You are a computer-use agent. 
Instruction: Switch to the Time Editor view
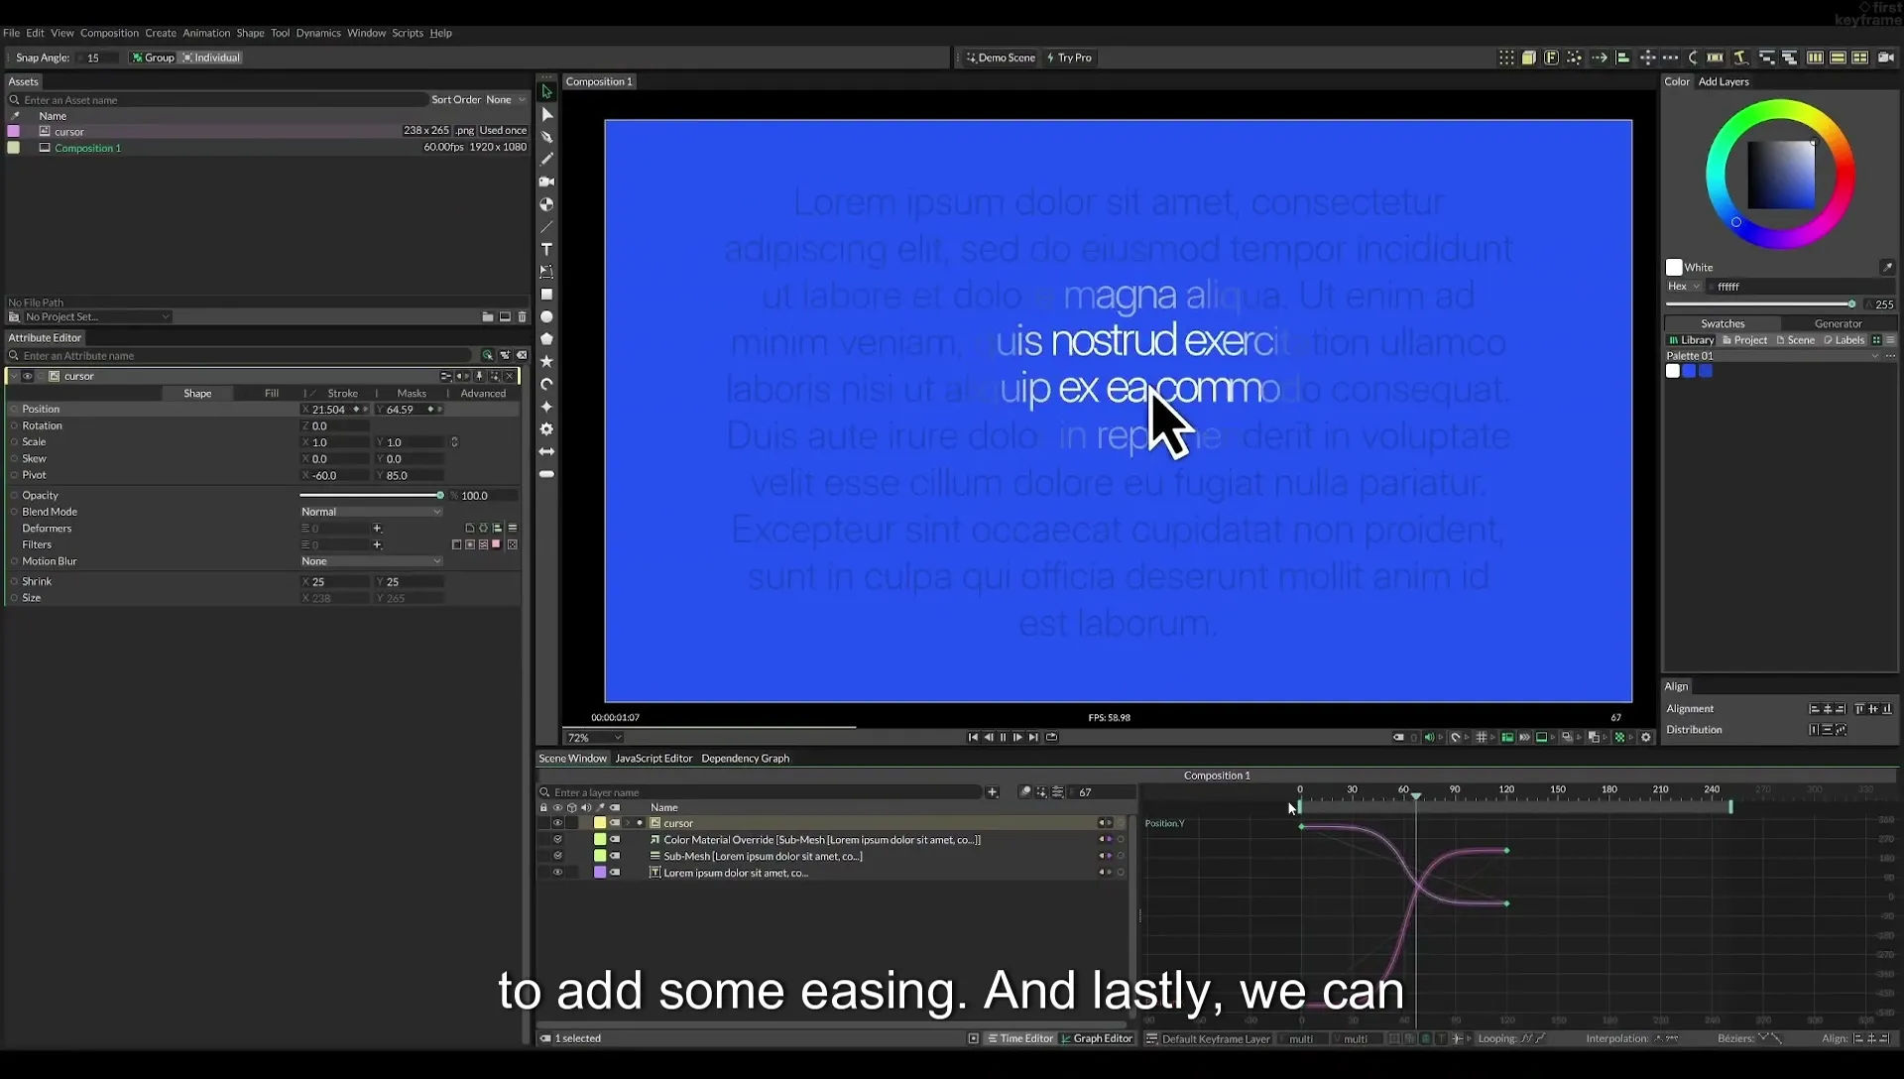click(1019, 1038)
